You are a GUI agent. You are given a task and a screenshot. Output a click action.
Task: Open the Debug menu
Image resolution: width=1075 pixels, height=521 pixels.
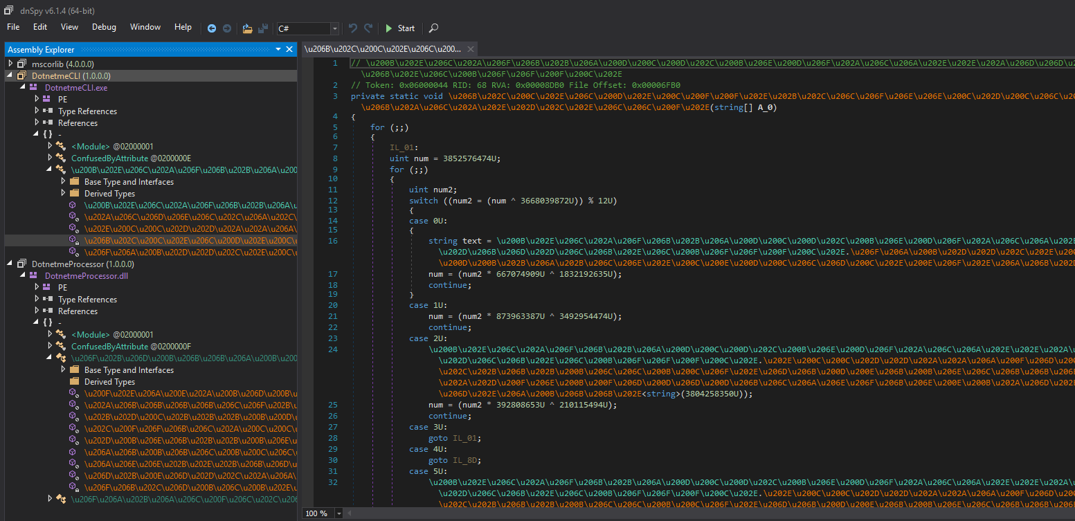pyautogui.click(x=104, y=27)
